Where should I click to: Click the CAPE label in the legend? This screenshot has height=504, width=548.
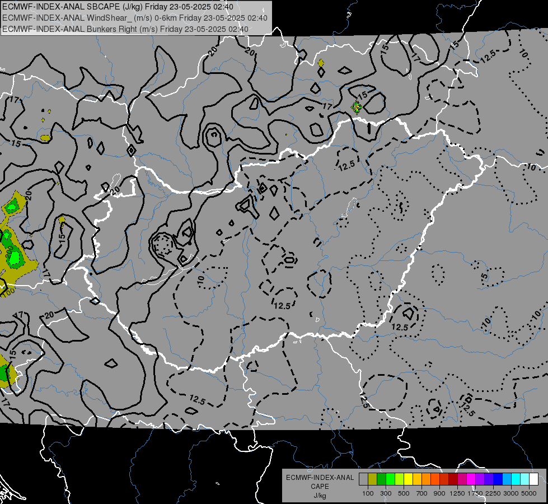(x=320, y=487)
